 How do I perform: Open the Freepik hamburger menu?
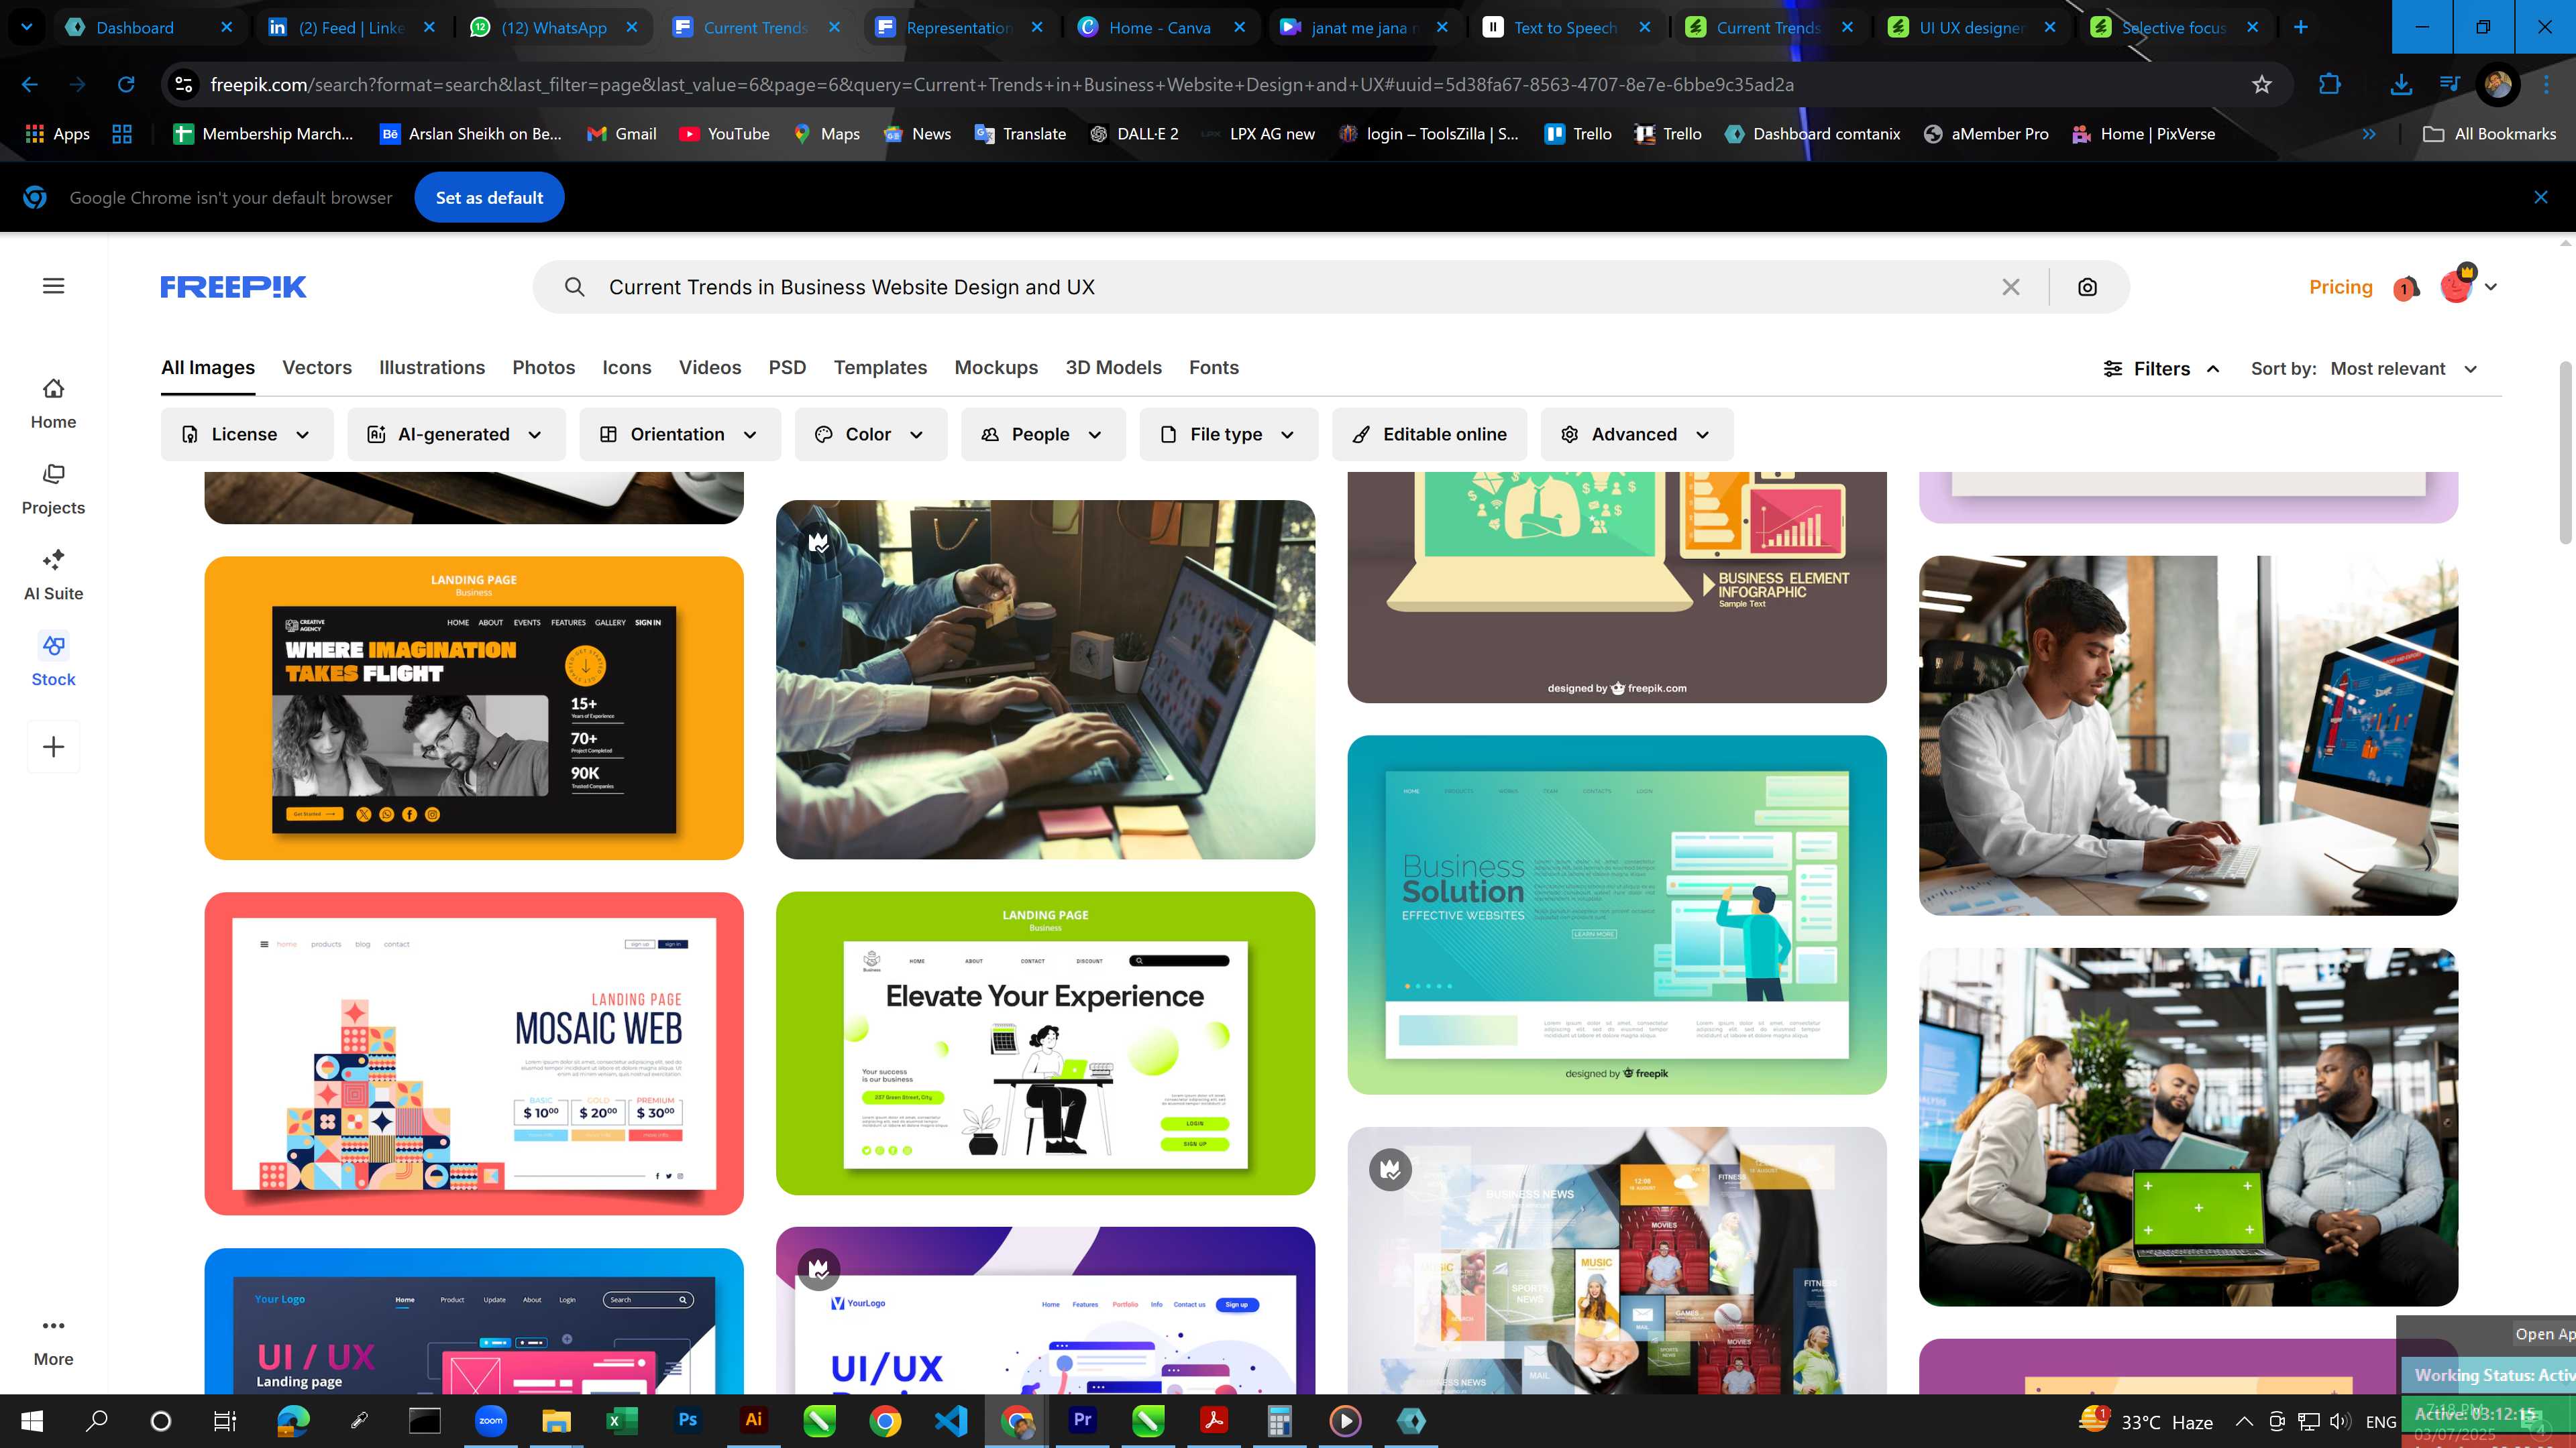coord(54,286)
